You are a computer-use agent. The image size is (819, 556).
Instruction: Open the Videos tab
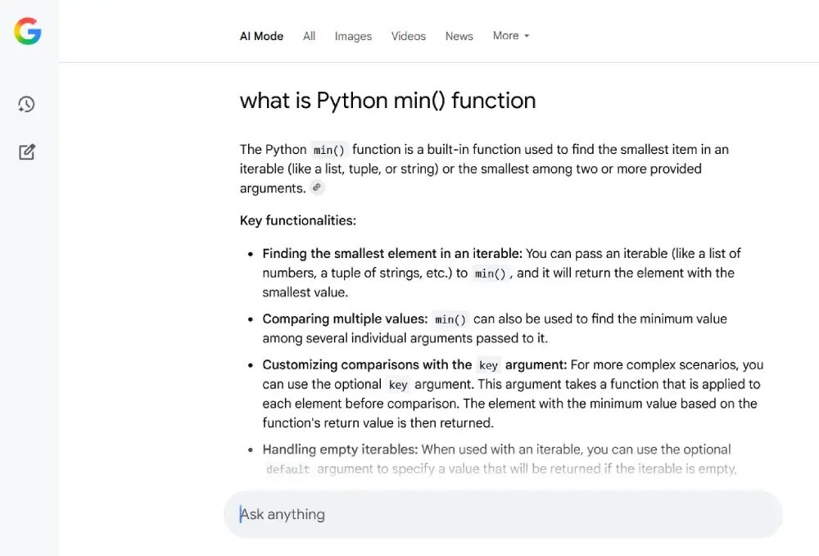(x=408, y=36)
